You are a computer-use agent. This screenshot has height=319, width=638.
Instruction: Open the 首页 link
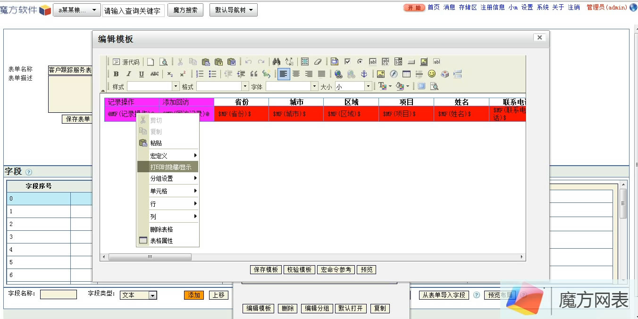(434, 7)
